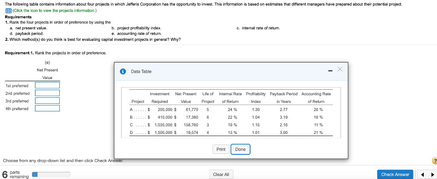Click the 24 % internal rate of return
This screenshot has width=437, height=179.
233,110
